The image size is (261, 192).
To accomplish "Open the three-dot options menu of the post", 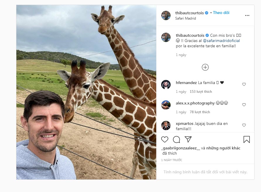I will [x=247, y=15].
